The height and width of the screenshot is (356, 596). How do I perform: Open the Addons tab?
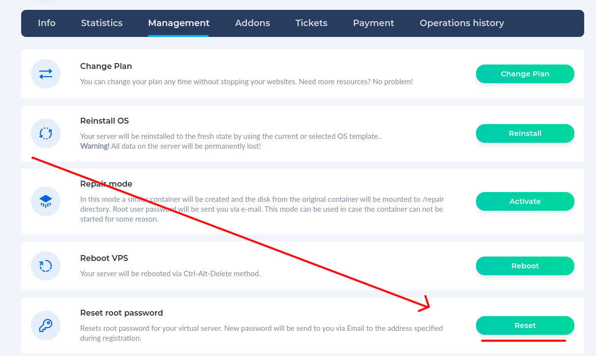click(x=252, y=23)
